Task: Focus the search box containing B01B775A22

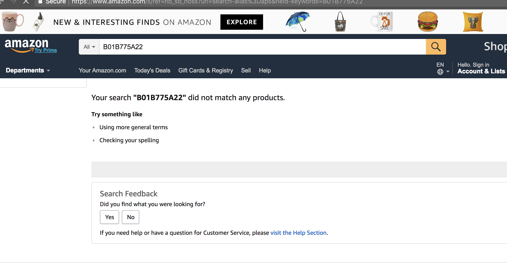Action: [262, 47]
